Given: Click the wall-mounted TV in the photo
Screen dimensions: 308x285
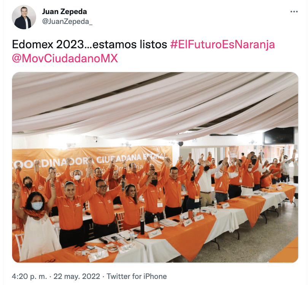Looking at the screenshot, I should pyautogui.click(x=279, y=135).
